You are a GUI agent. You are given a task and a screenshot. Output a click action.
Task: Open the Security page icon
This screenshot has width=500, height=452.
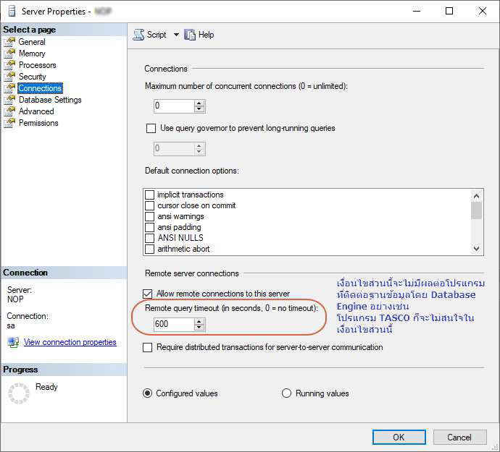click(9, 77)
